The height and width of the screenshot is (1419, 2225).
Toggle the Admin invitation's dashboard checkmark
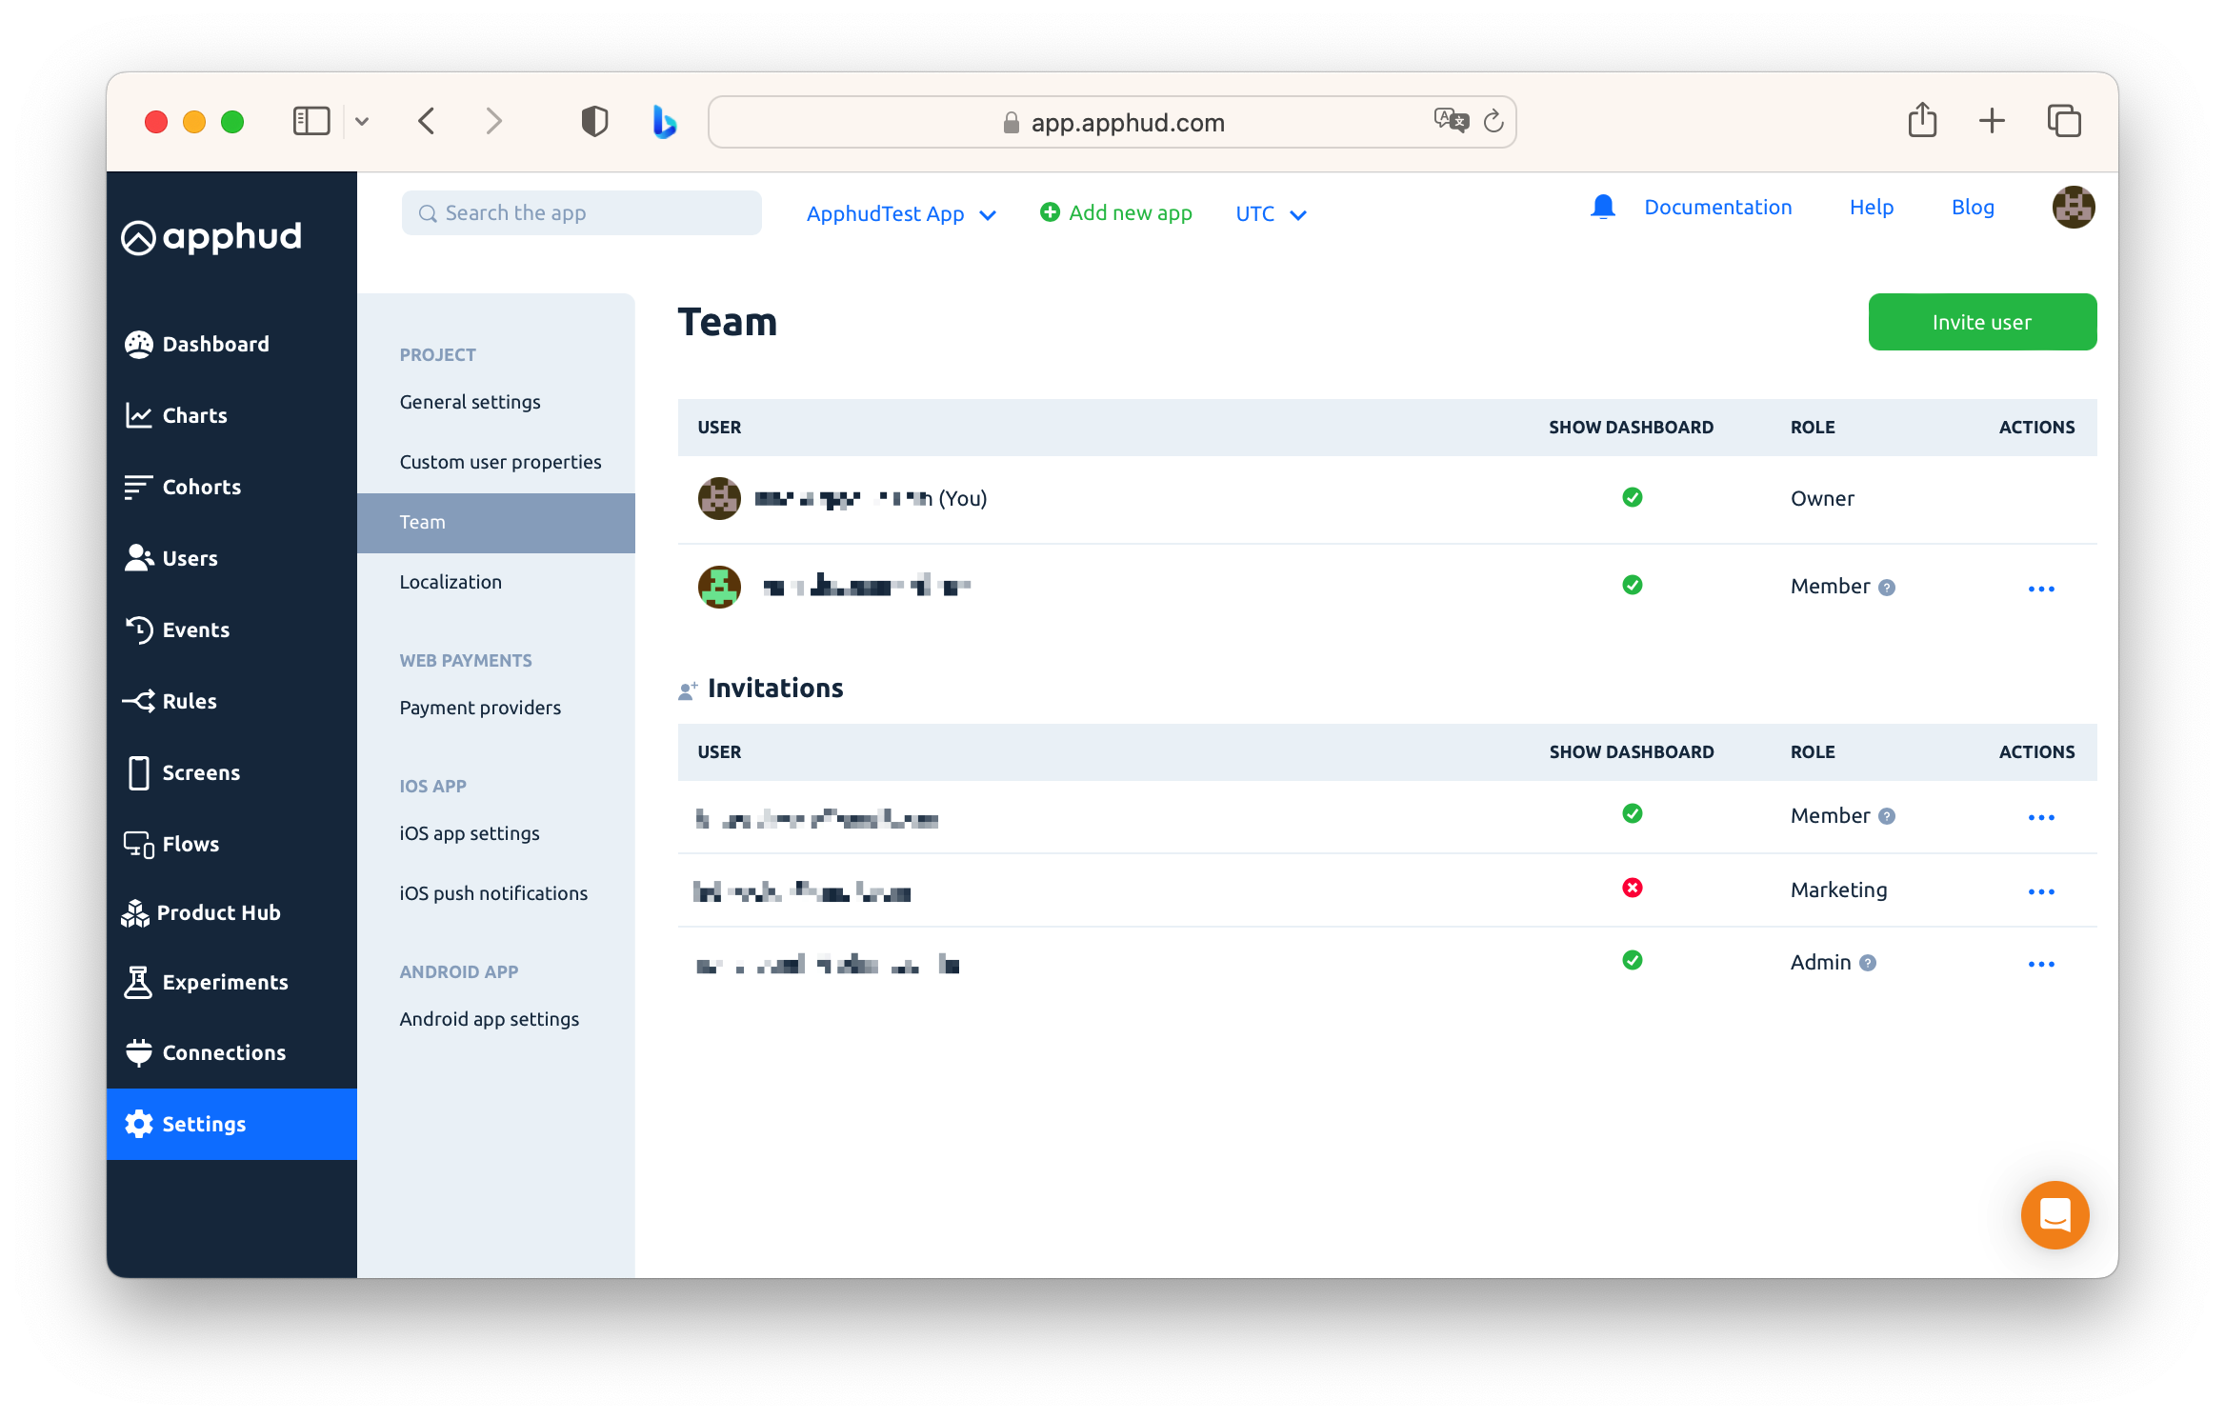pyautogui.click(x=1632, y=960)
